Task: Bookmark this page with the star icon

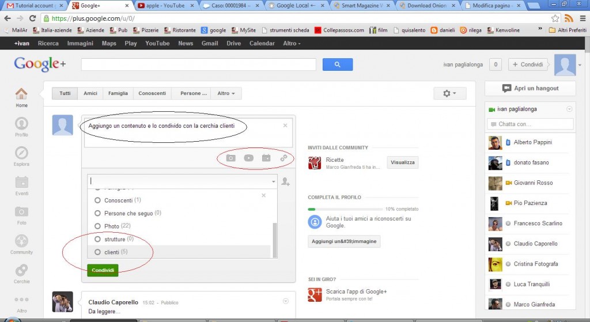Action: (x=555, y=18)
